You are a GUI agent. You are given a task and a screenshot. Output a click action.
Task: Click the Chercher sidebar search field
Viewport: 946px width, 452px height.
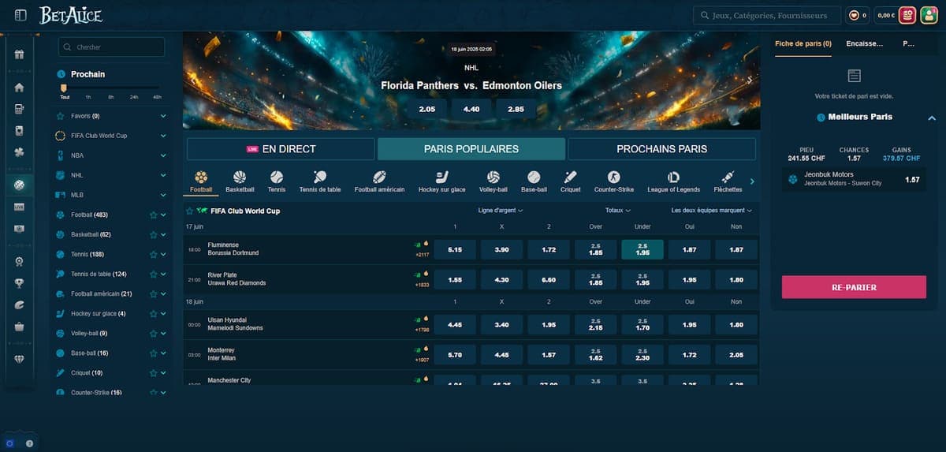111,47
